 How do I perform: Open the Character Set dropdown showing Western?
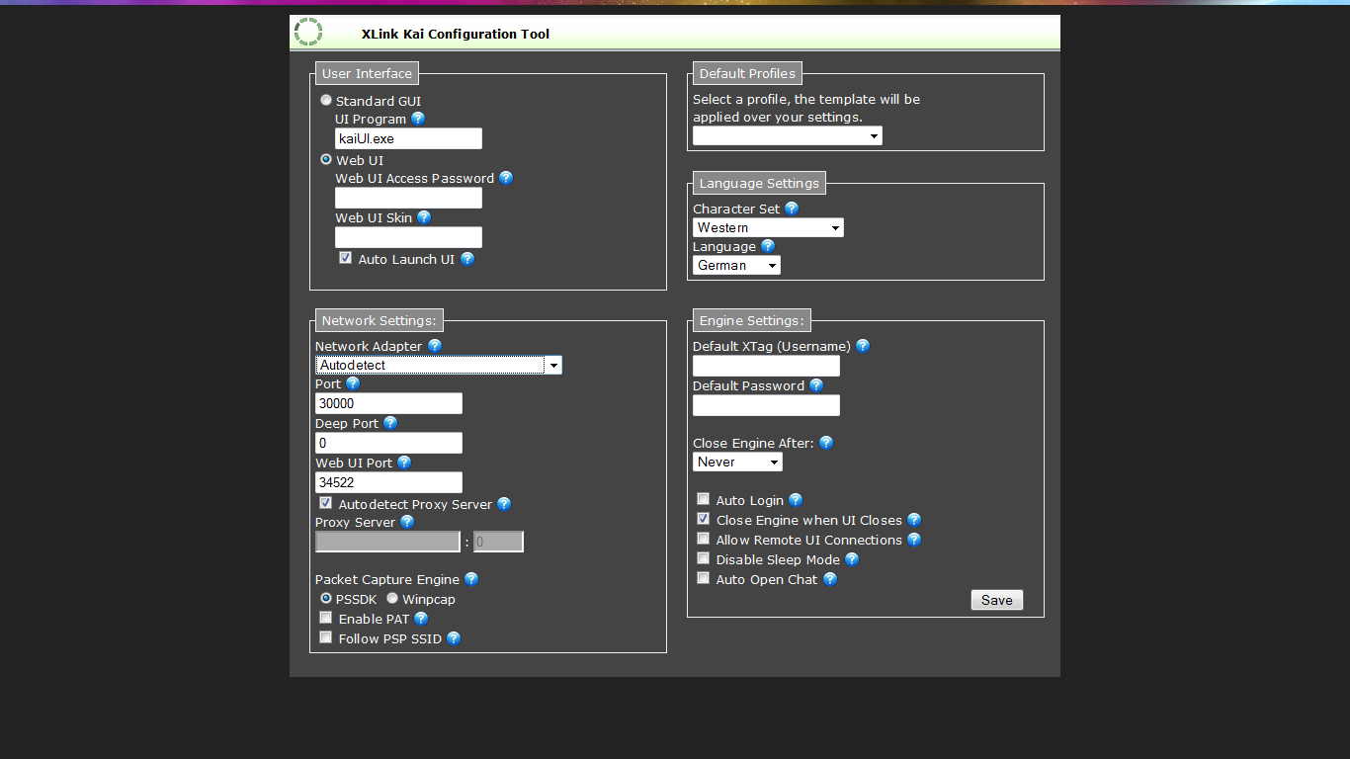click(x=768, y=227)
